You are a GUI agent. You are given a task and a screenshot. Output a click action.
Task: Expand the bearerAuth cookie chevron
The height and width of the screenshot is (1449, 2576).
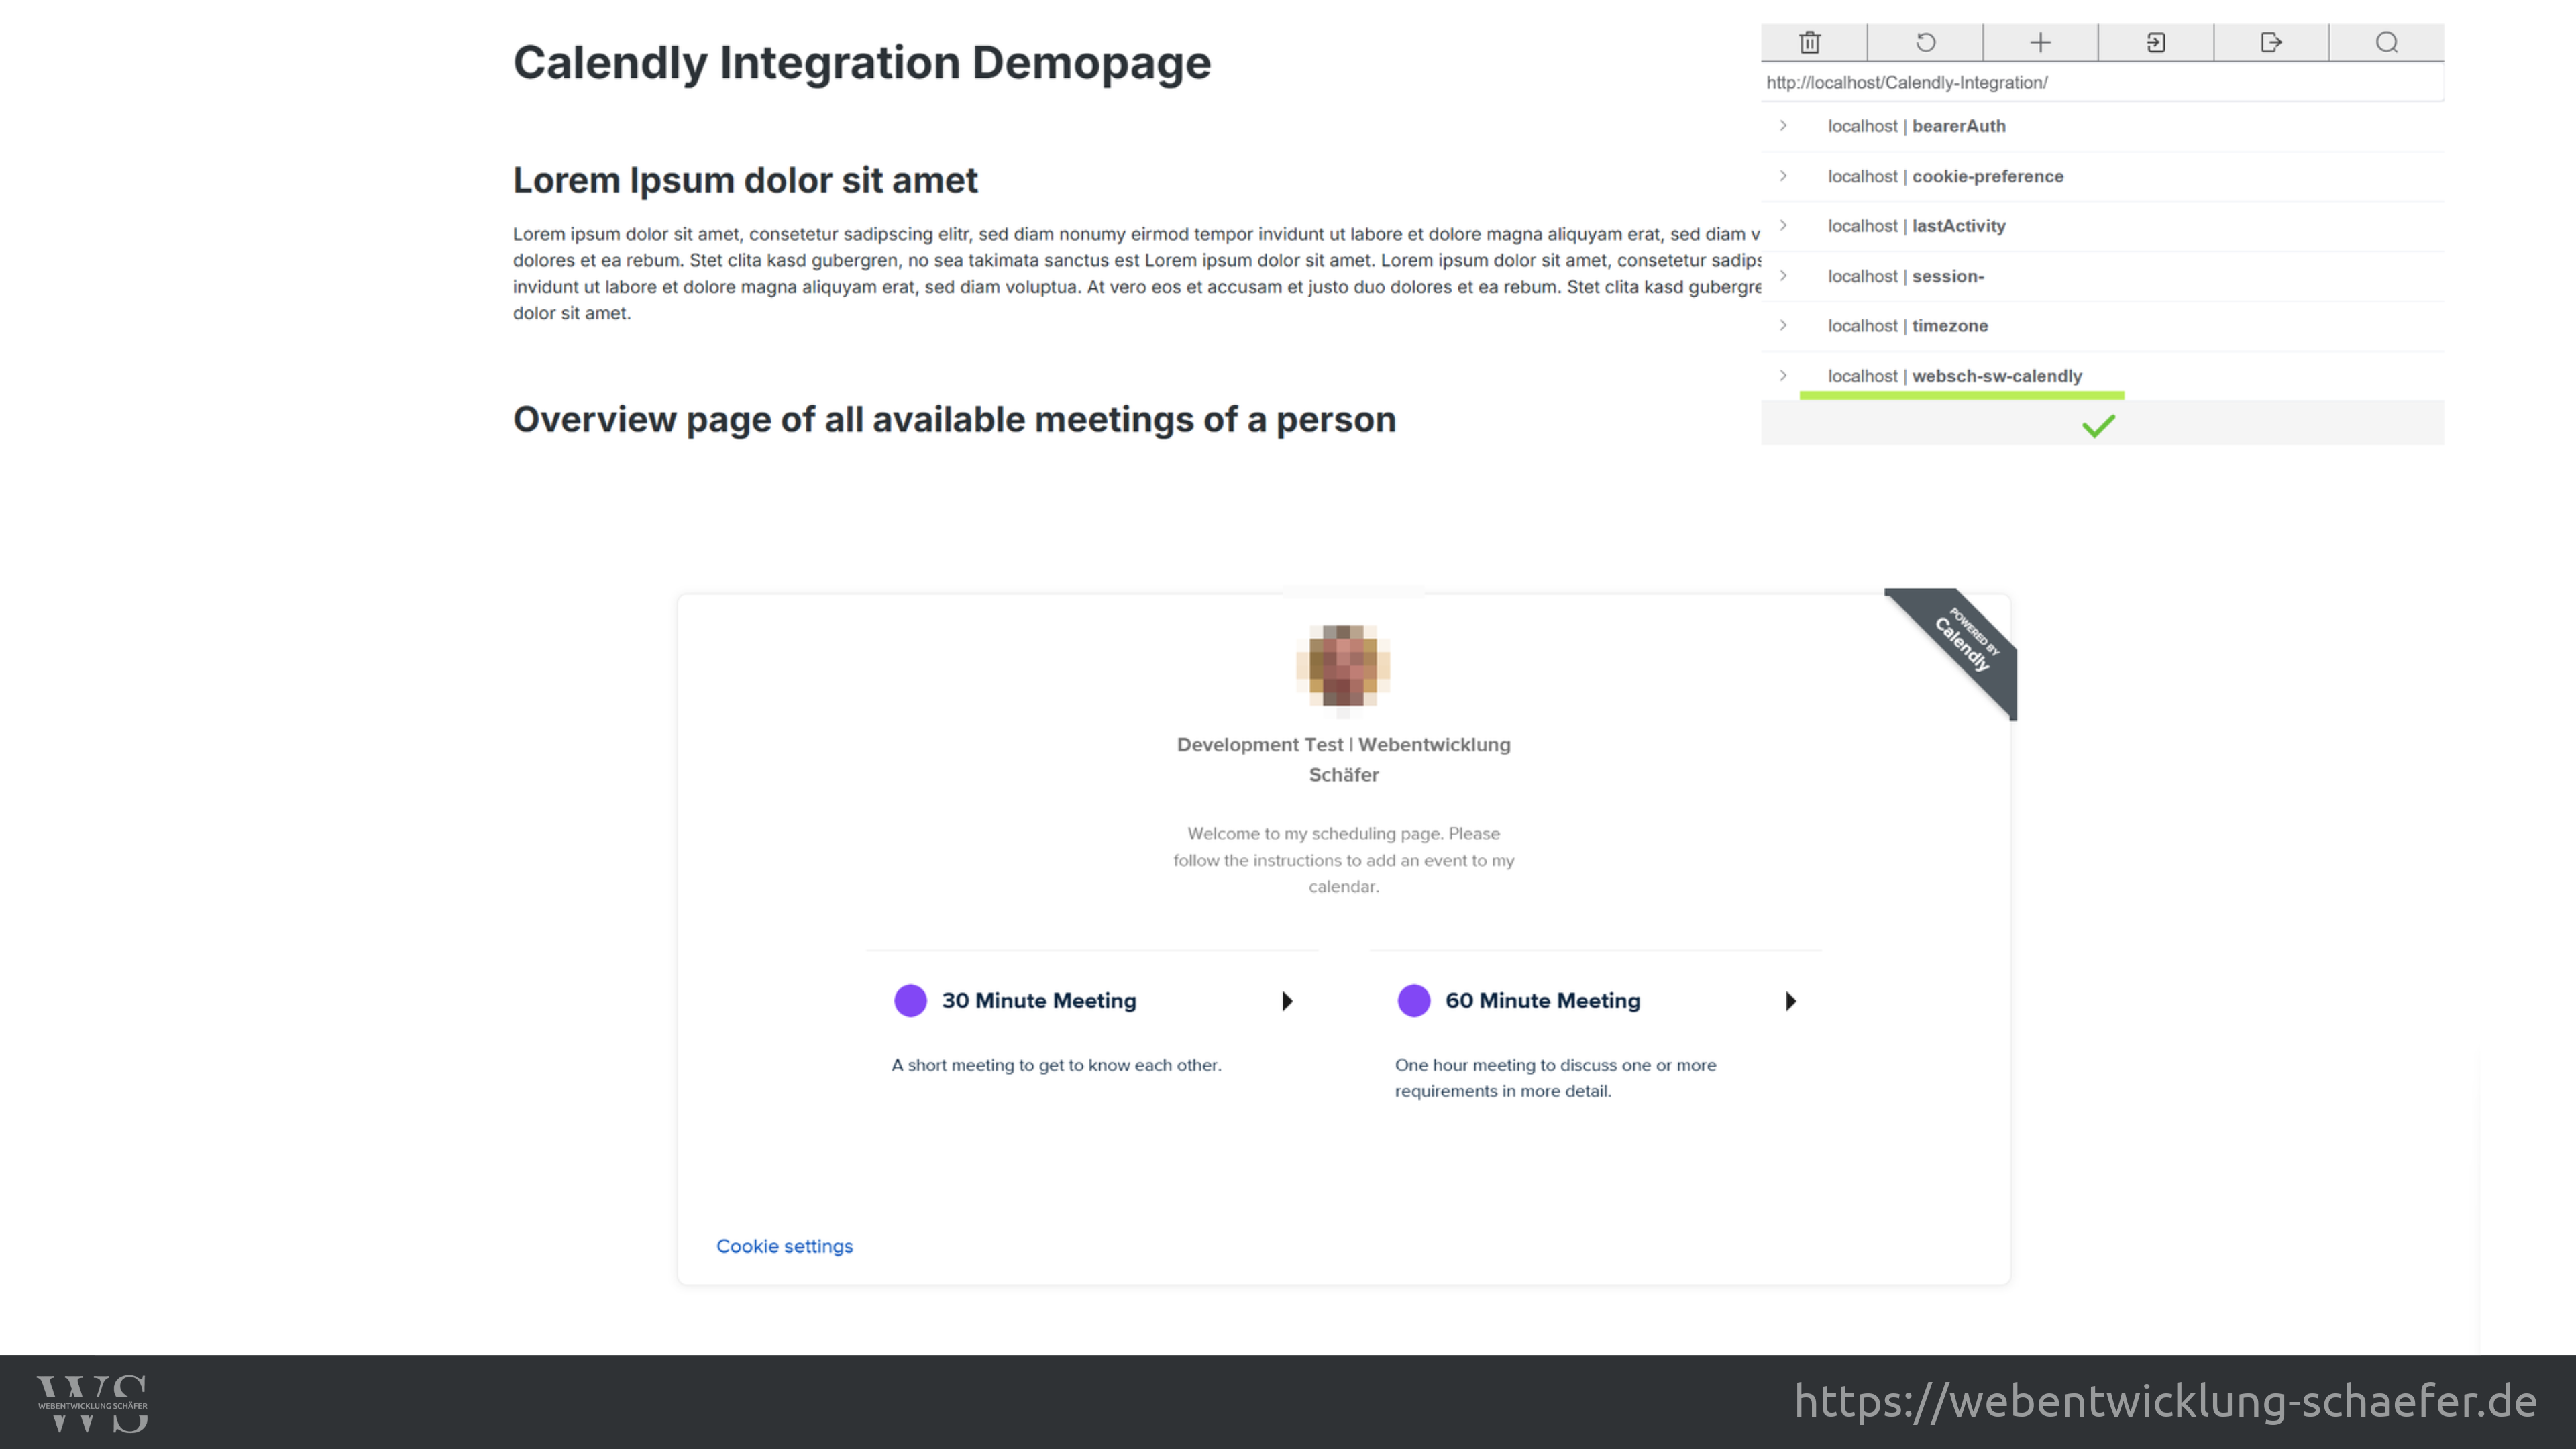(x=1783, y=126)
